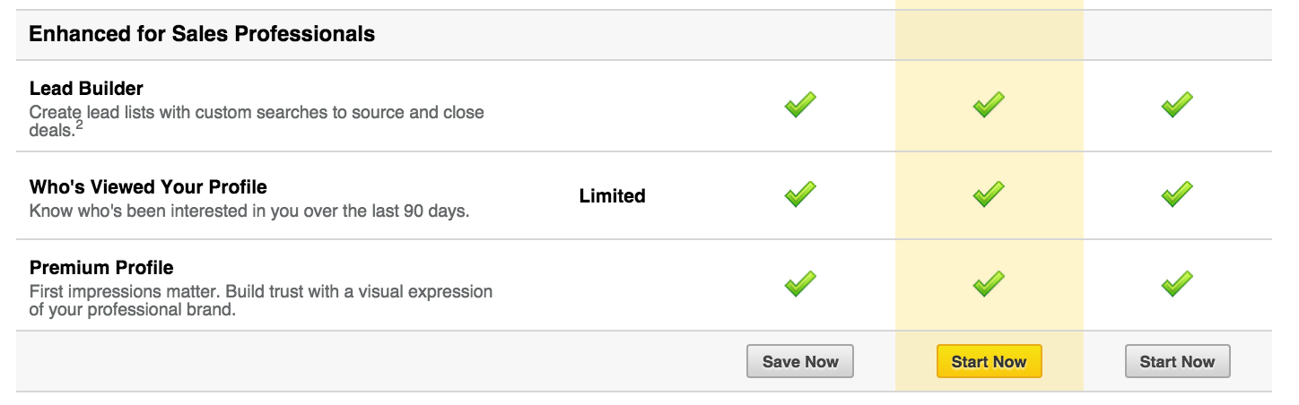Select the Premium Profile feature title
The height and width of the screenshot is (405, 1299).
[101, 268]
